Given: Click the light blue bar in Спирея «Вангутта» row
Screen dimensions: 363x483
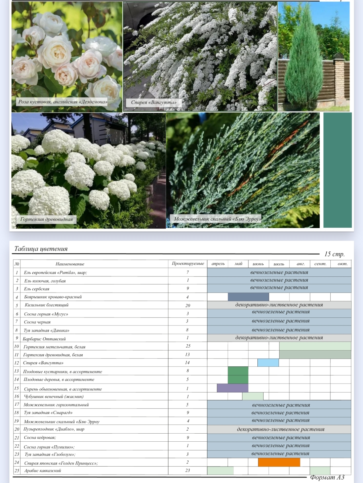Looking at the screenshot, I should [x=268, y=363].
